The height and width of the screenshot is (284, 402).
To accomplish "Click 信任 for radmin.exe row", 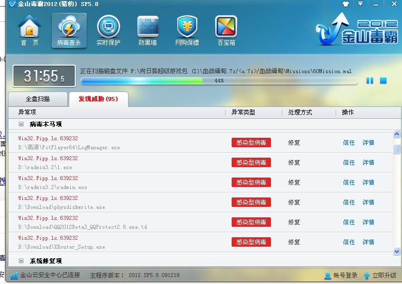I will [x=349, y=183].
